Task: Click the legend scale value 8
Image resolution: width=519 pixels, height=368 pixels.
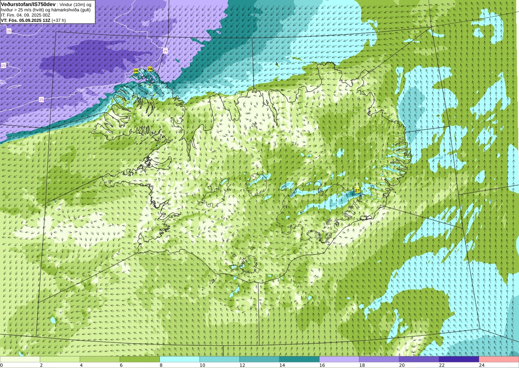Action: click(x=161, y=365)
